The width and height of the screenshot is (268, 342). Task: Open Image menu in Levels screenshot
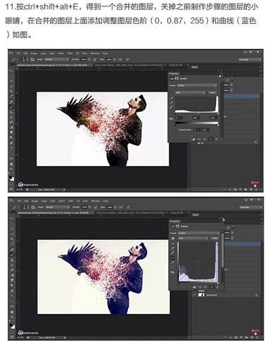tap(34, 53)
